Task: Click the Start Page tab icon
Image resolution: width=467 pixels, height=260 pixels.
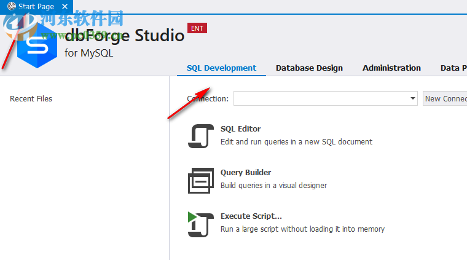Action: (11, 6)
